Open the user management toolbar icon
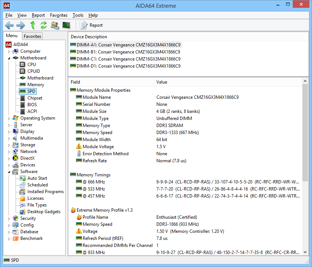312x267 pixels. 55,25
